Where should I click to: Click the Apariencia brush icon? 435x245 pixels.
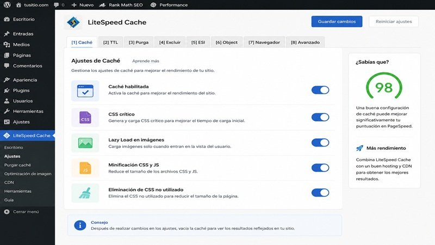point(7,79)
